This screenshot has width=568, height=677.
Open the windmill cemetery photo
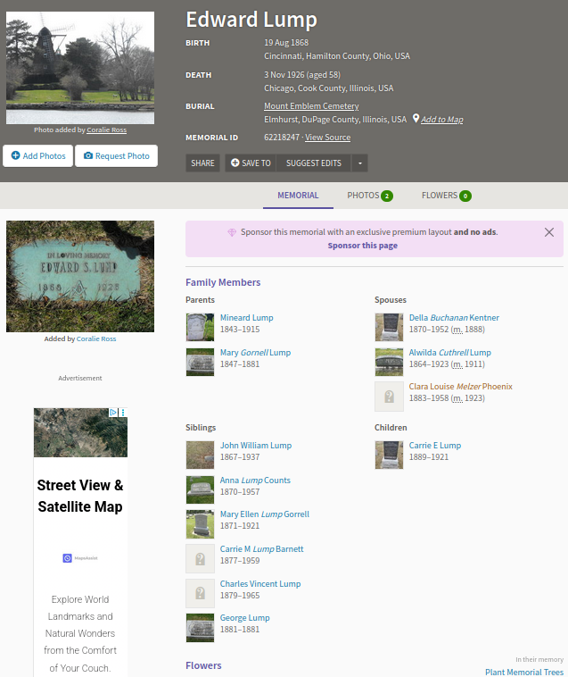pos(80,68)
